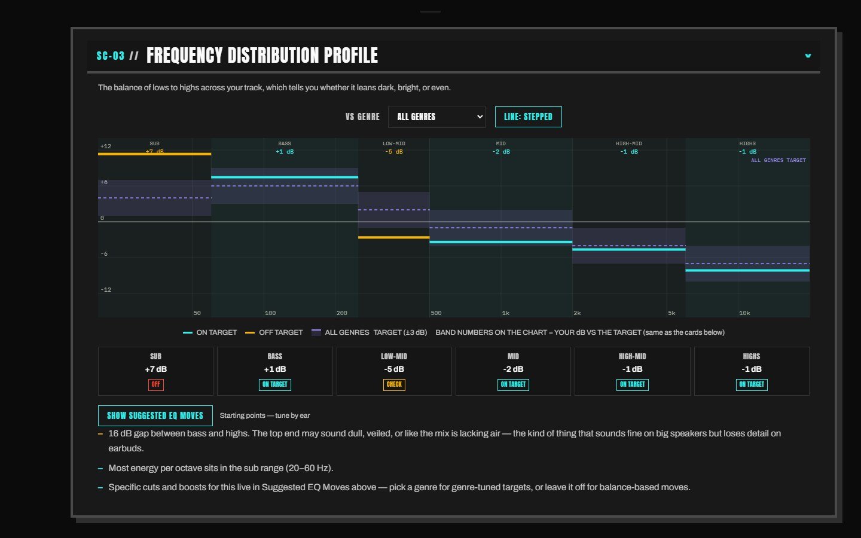Click the 1k frequency axis label

tap(506, 313)
